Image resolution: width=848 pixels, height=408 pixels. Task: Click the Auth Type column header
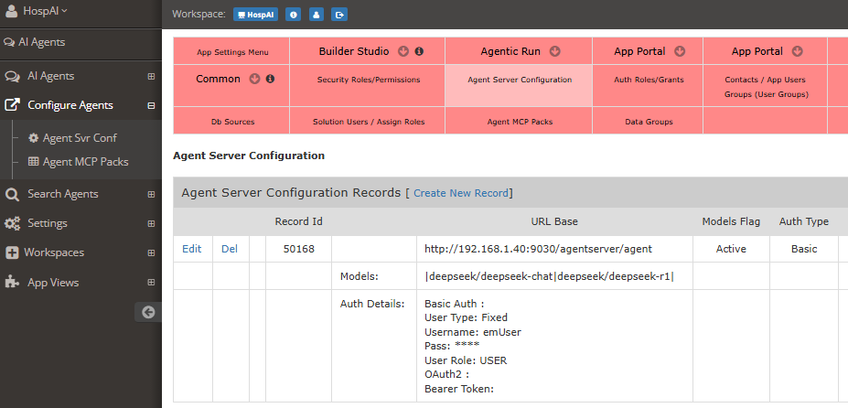pyautogui.click(x=804, y=221)
